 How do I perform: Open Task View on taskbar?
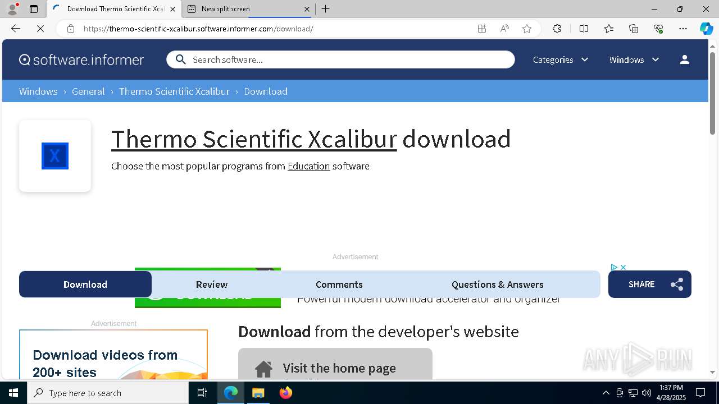pos(202,393)
